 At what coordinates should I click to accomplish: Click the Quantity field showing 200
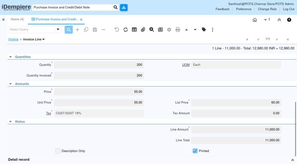pos(99,65)
